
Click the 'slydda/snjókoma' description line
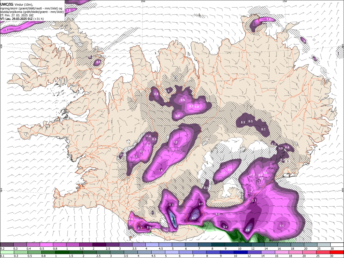pyautogui.click(x=32, y=12)
